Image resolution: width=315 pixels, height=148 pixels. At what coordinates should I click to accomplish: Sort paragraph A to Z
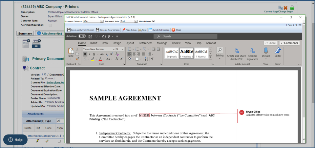tap(146, 59)
